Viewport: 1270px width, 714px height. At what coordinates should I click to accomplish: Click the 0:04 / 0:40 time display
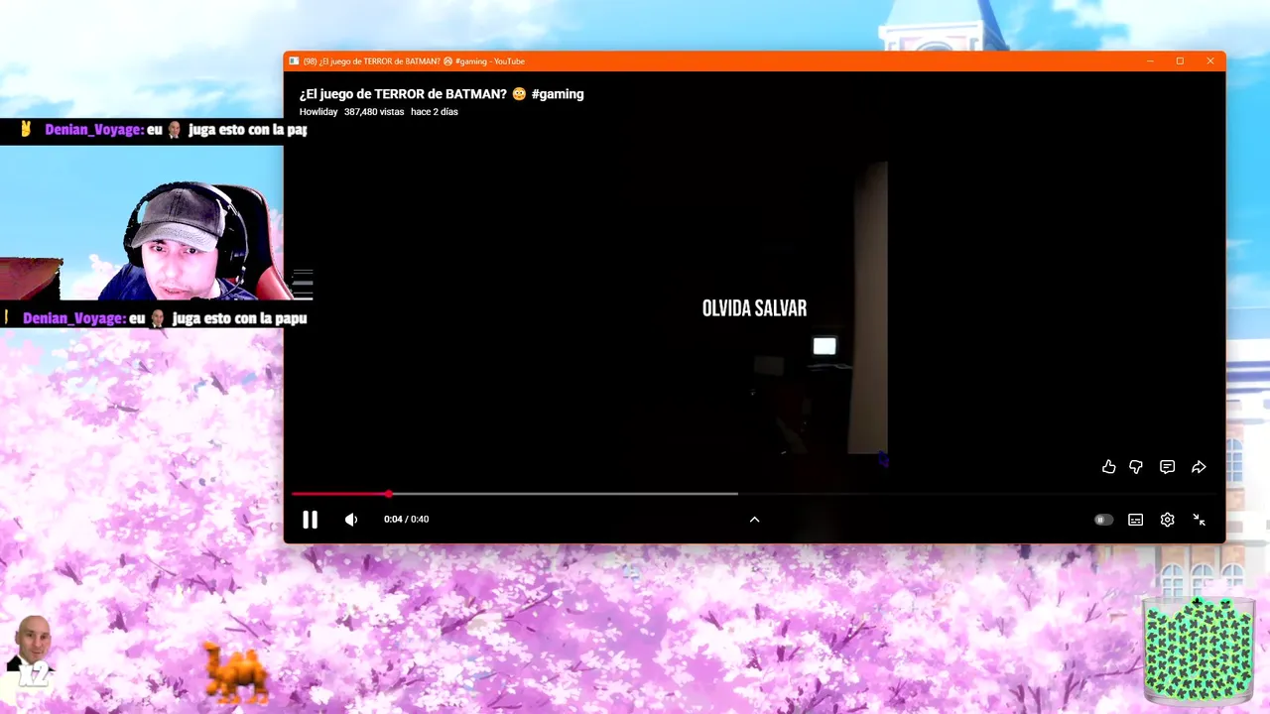tap(406, 520)
